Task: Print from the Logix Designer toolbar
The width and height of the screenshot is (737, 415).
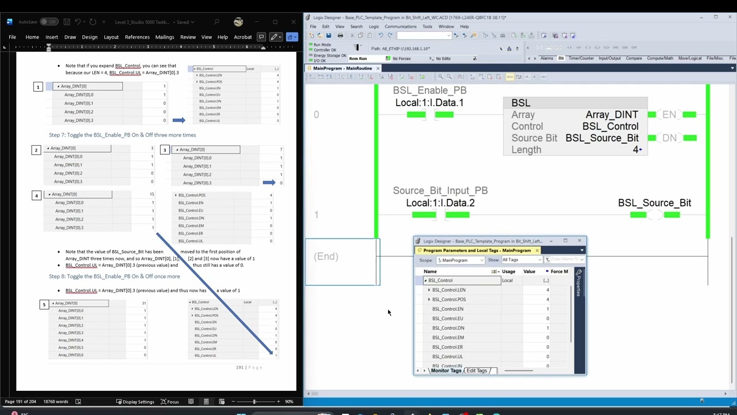Action: coord(340,35)
